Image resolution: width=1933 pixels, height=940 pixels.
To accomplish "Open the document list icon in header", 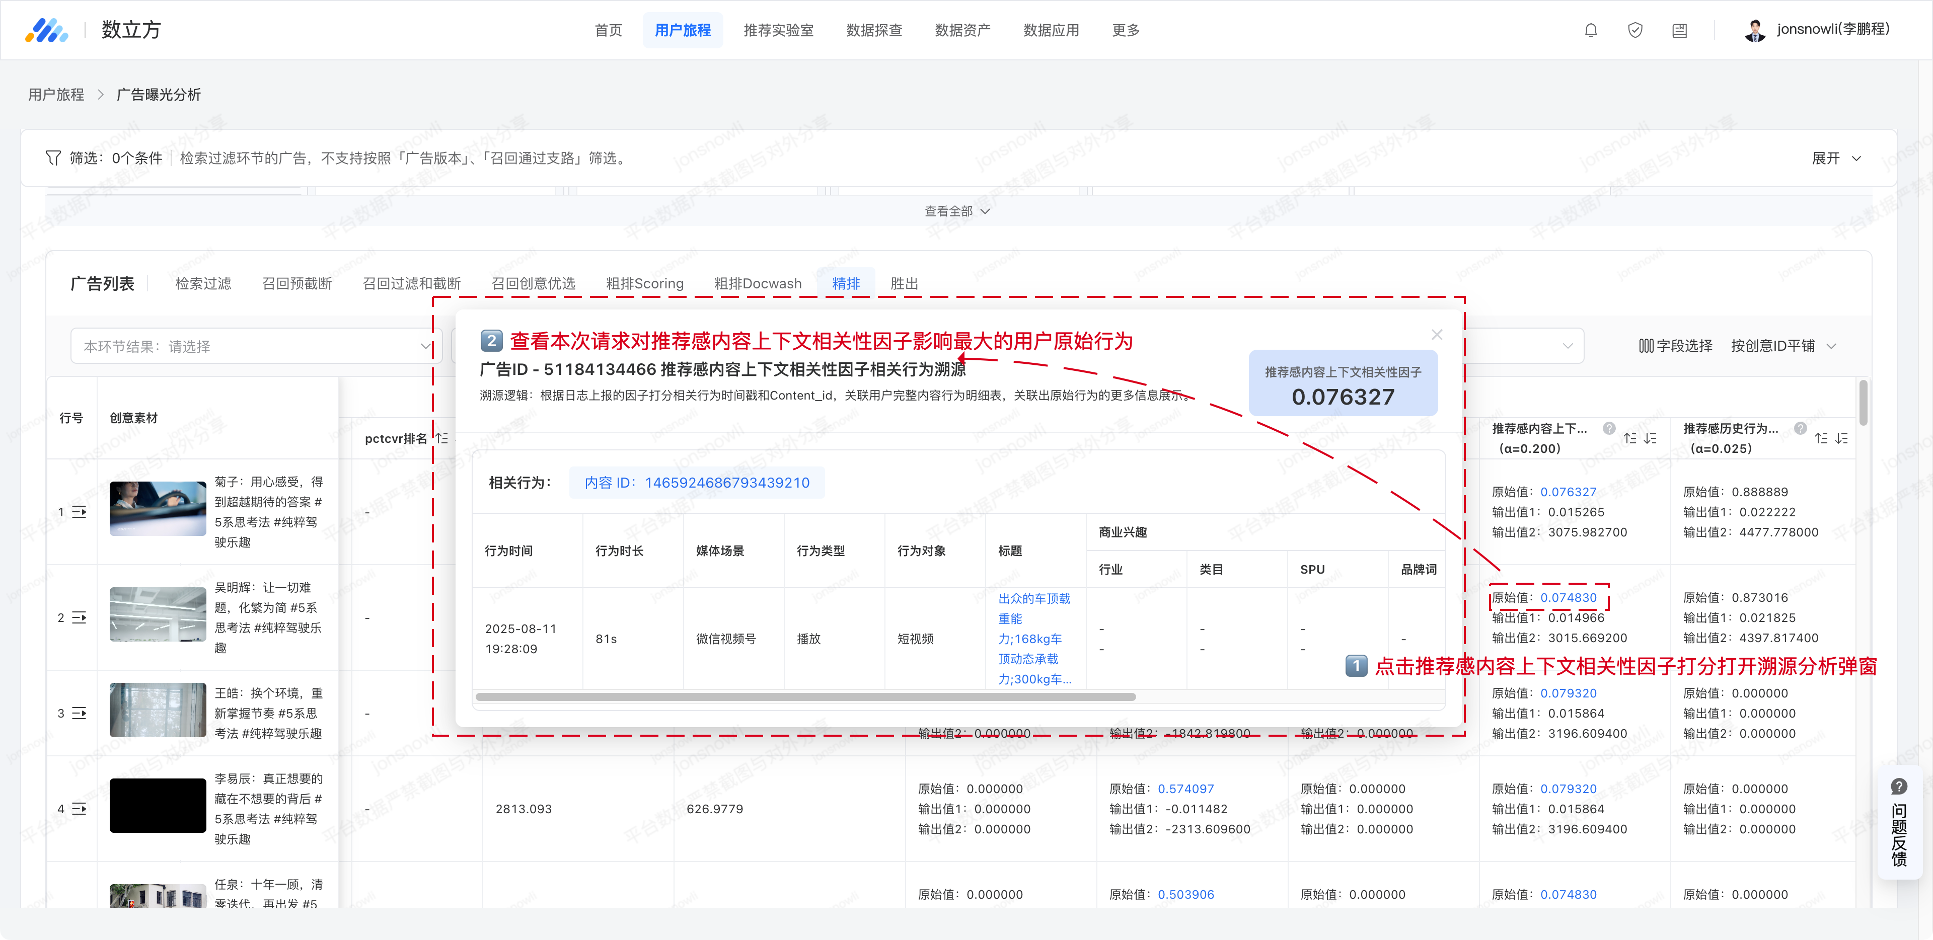I will (x=1679, y=31).
